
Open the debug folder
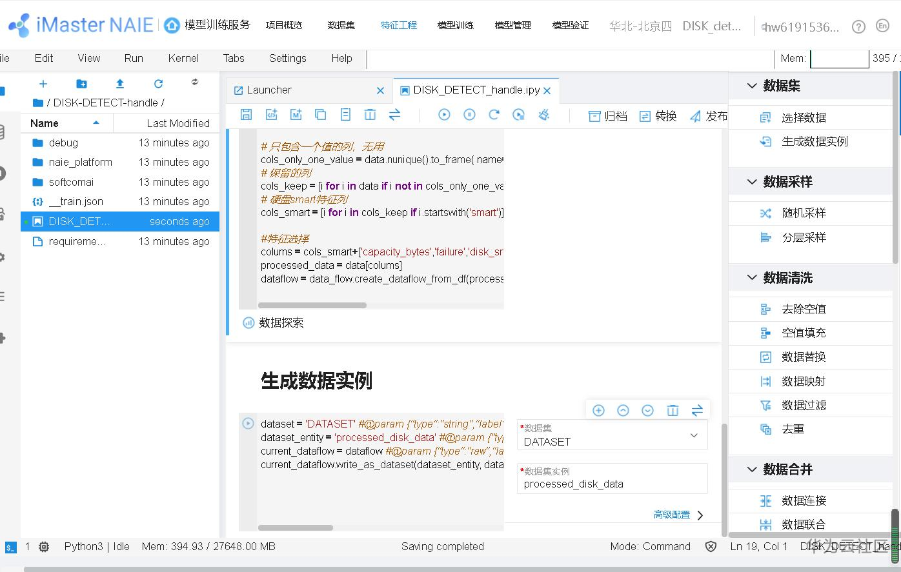pos(120,143)
